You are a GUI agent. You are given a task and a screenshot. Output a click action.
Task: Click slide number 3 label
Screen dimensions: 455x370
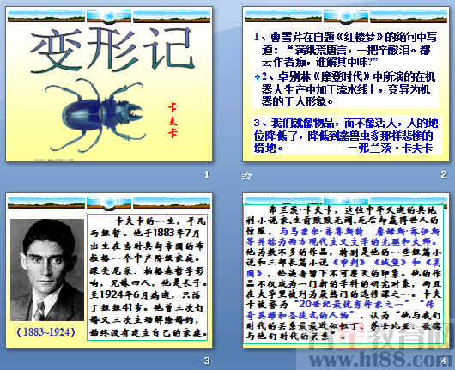[207, 361]
